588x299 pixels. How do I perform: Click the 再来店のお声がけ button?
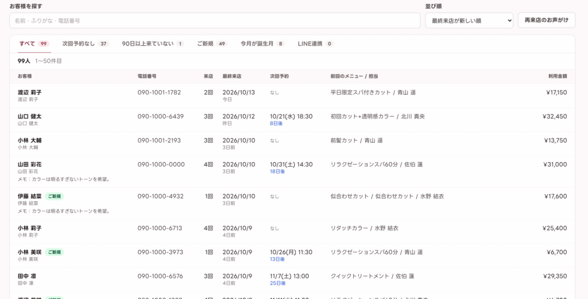(x=547, y=20)
